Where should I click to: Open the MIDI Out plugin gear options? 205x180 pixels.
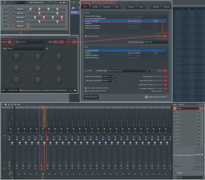pos(4,37)
